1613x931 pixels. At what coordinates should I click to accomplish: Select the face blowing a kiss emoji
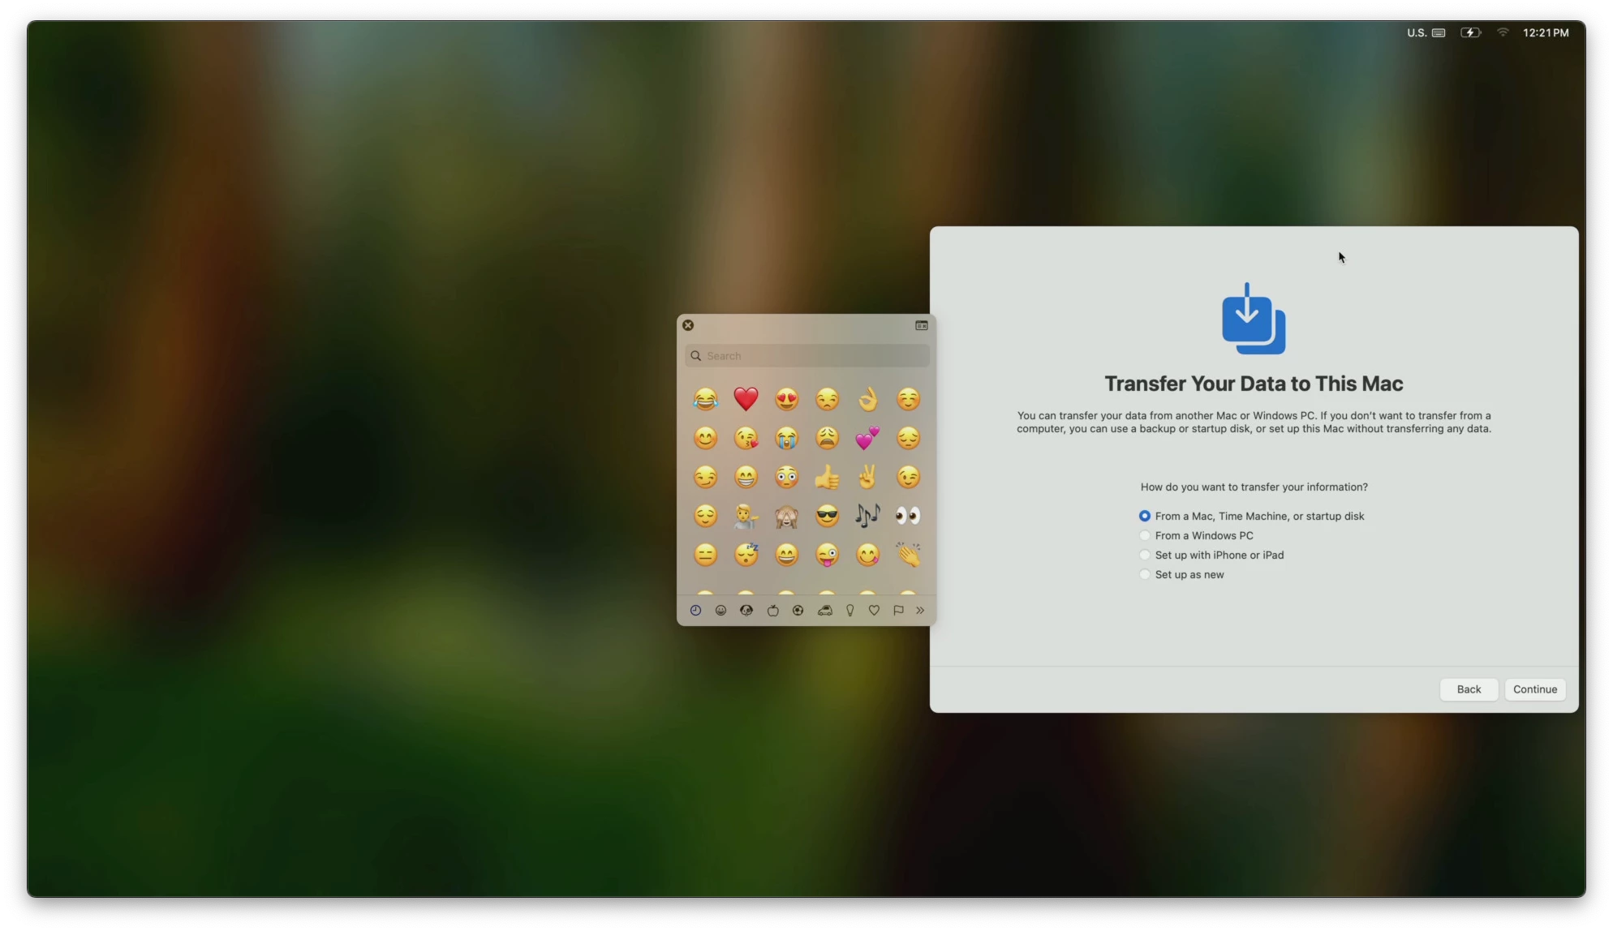point(746,438)
